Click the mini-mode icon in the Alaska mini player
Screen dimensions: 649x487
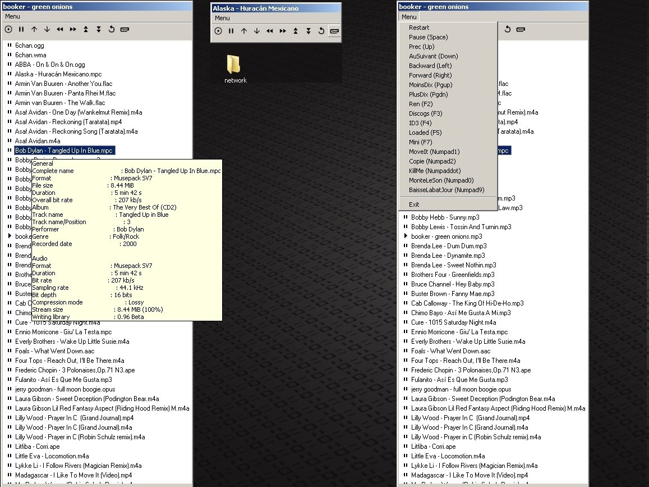(334, 31)
